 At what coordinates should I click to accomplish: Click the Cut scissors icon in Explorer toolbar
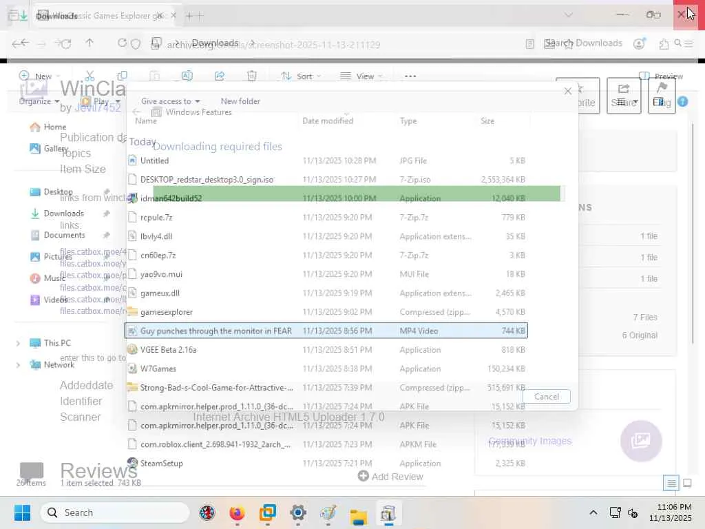[90, 76]
